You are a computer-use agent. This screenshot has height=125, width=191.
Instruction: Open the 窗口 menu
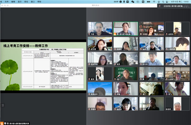(x=33, y=2)
